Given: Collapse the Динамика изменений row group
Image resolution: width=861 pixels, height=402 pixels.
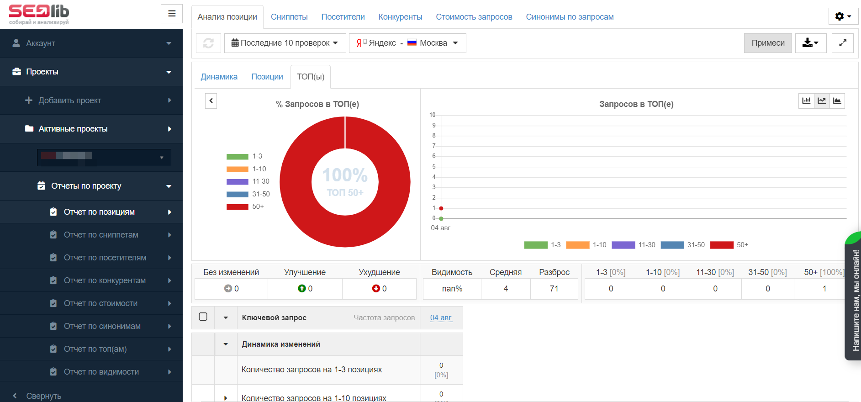Looking at the screenshot, I should pyautogui.click(x=226, y=344).
